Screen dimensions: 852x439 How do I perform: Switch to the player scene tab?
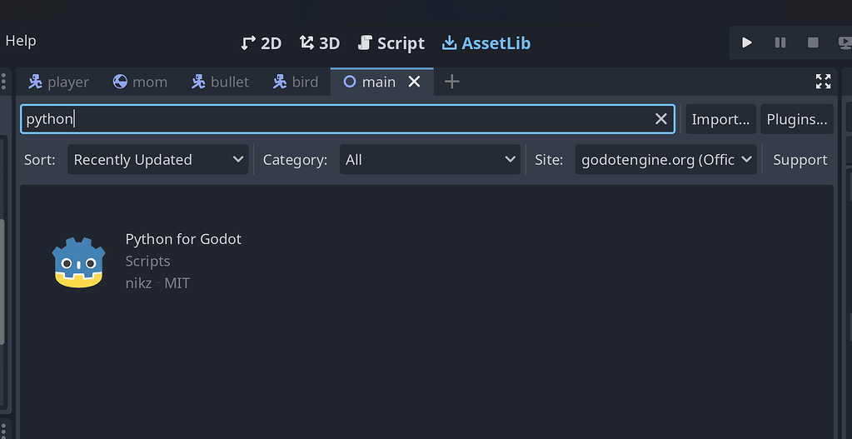(58, 82)
